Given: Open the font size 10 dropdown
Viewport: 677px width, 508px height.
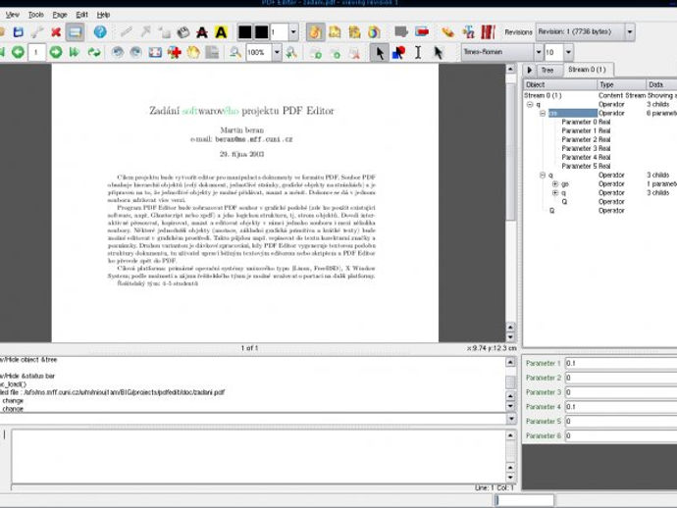Looking at the screenshot, I should (568, 52).
